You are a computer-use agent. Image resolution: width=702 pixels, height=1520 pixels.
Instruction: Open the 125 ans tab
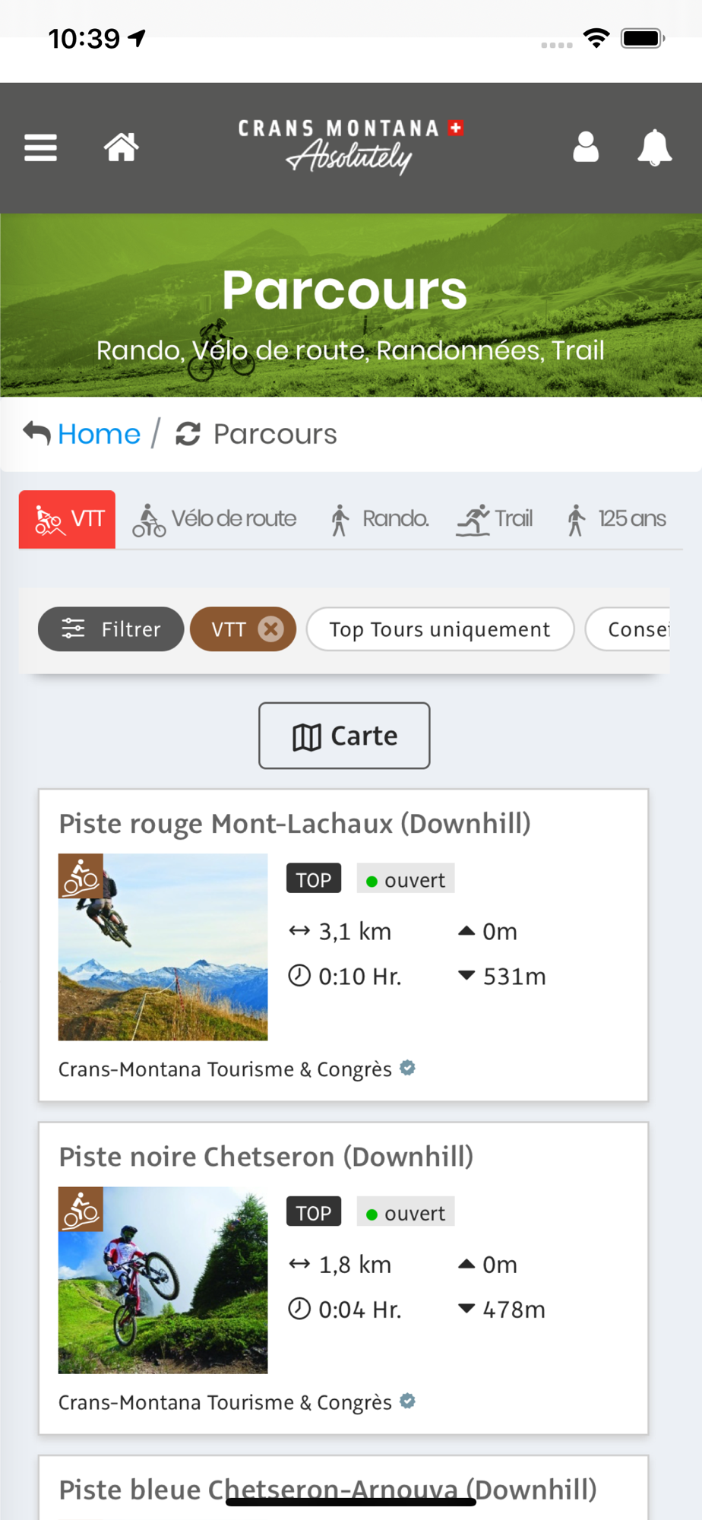[x=617, y=519]
